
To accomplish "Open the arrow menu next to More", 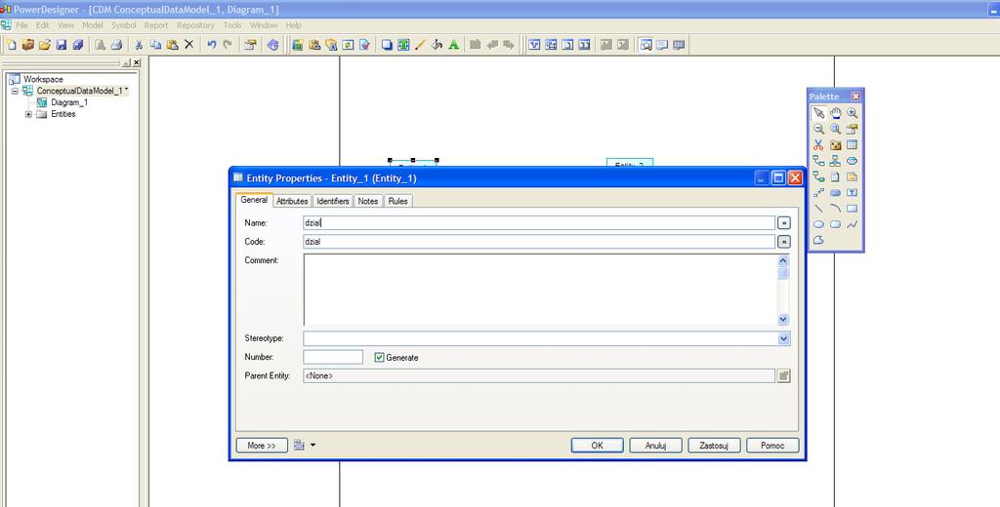I will 312,446.
